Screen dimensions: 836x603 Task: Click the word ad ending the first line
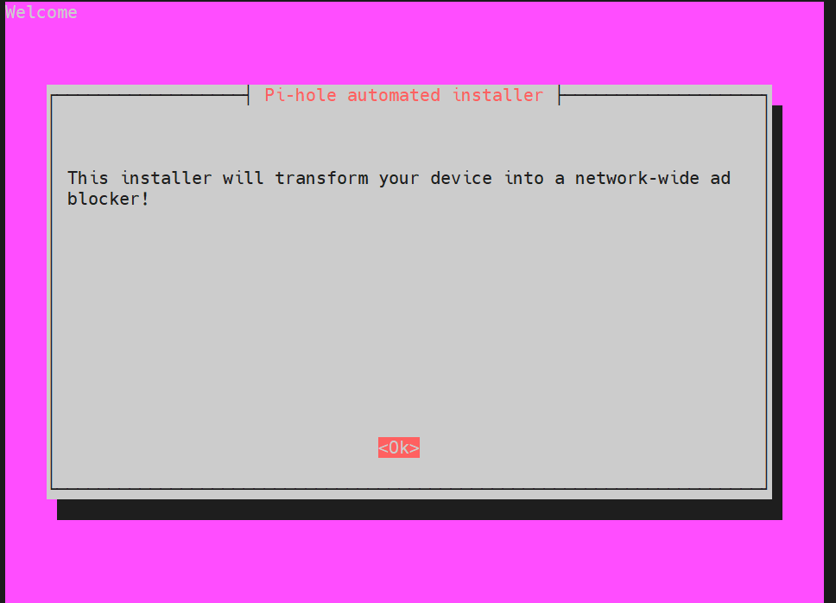719,178
